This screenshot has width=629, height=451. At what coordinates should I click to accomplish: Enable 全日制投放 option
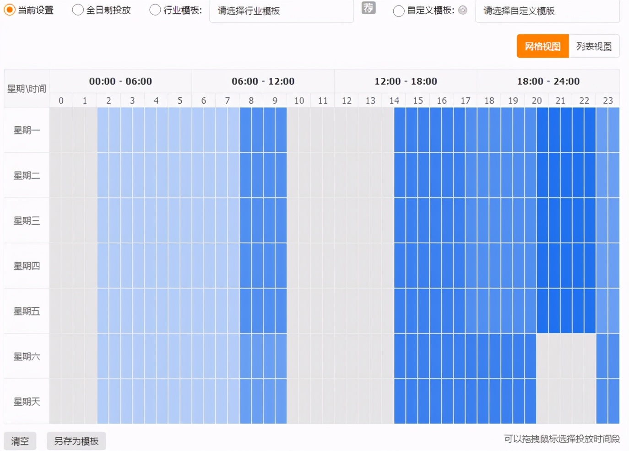pos(78,9)
